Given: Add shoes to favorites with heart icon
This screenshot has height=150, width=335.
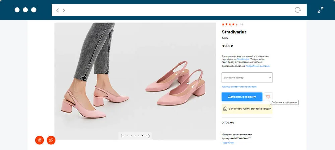Looking at the screenshot, I should tap(268, 97).
